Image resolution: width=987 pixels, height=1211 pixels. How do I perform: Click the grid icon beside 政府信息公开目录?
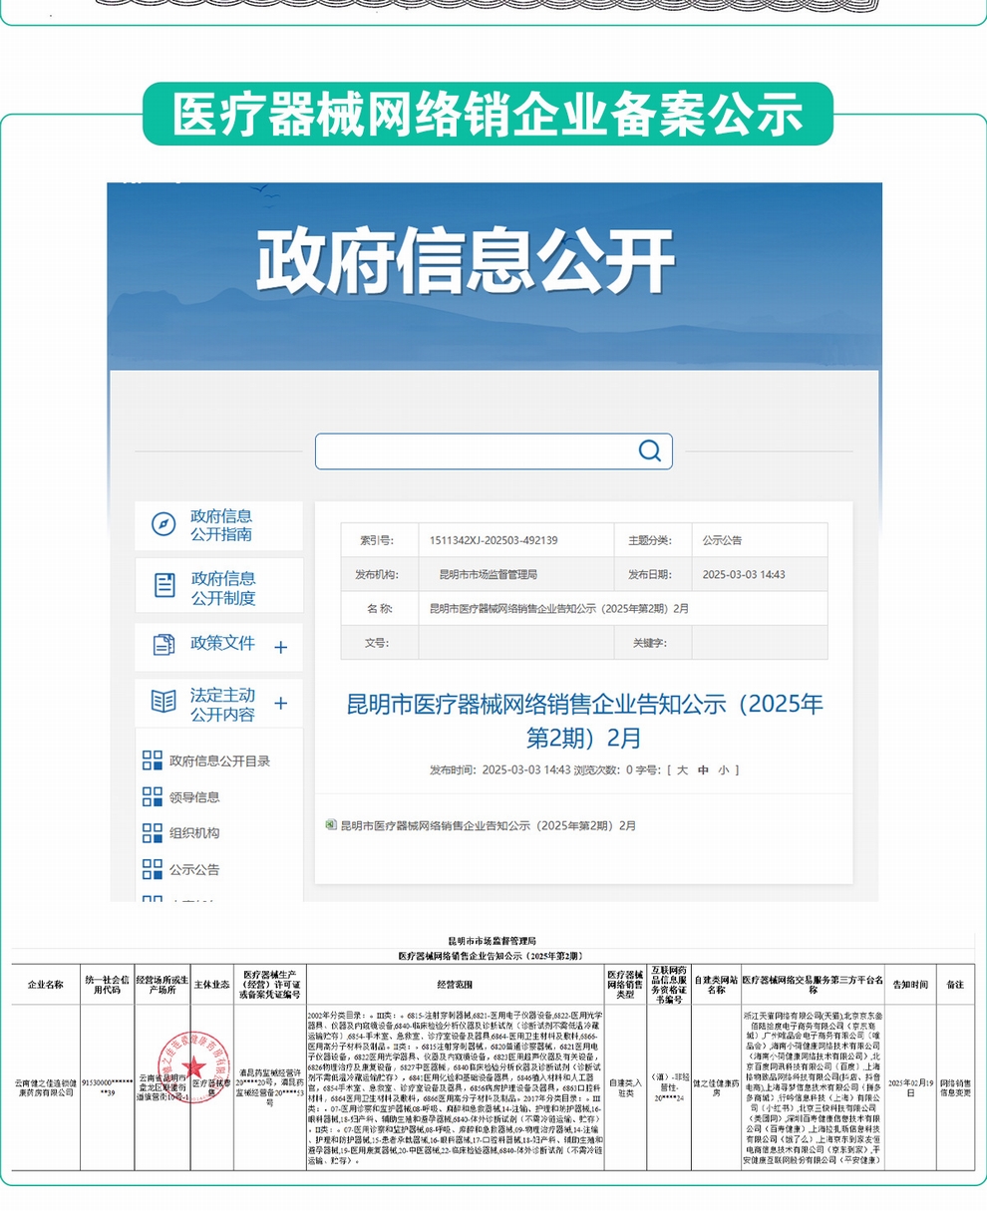click(x=153, y=760)
